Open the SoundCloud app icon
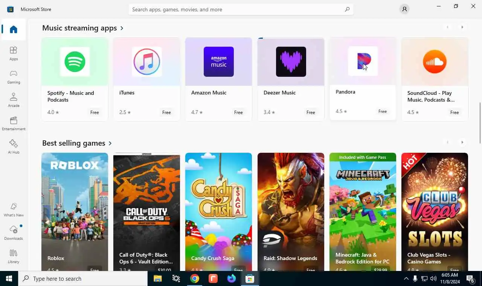482x286 pixels. [435, 62]
